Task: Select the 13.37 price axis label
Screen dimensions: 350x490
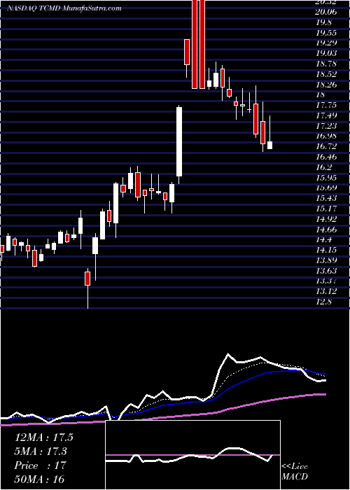Action: tap(325, 281)
